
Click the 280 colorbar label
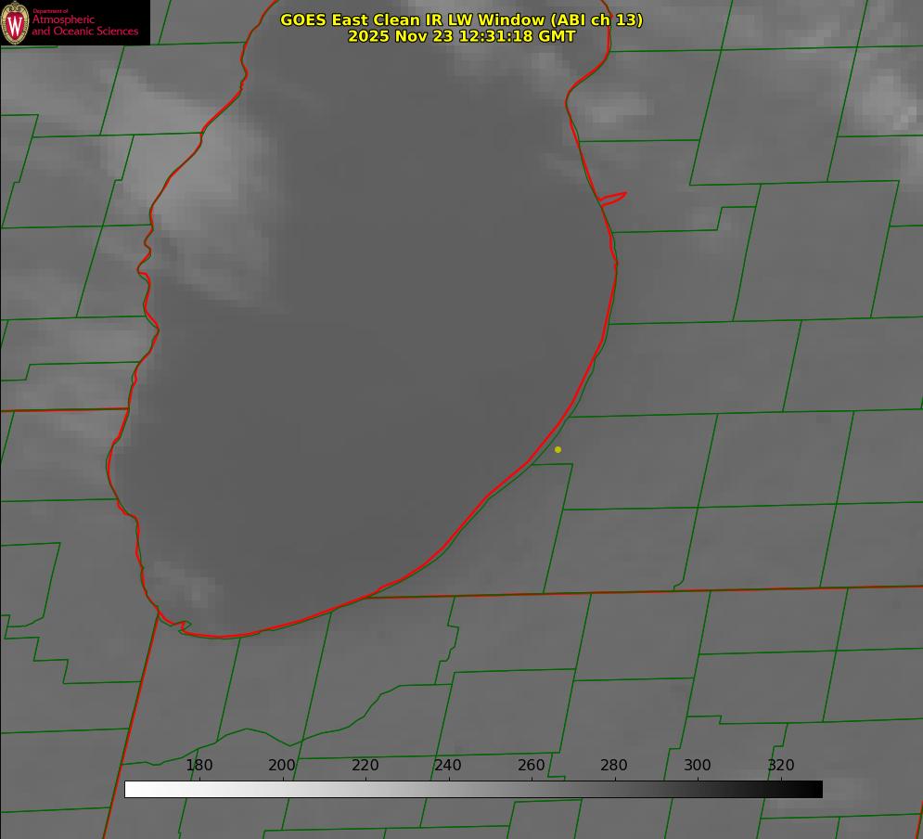point(614,766)
